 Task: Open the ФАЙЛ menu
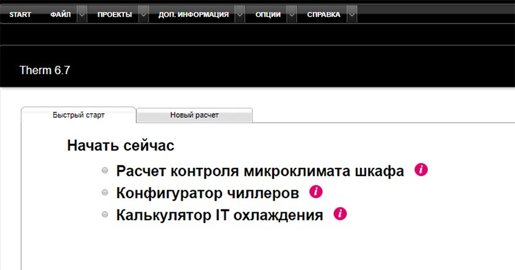coord(60,15)
